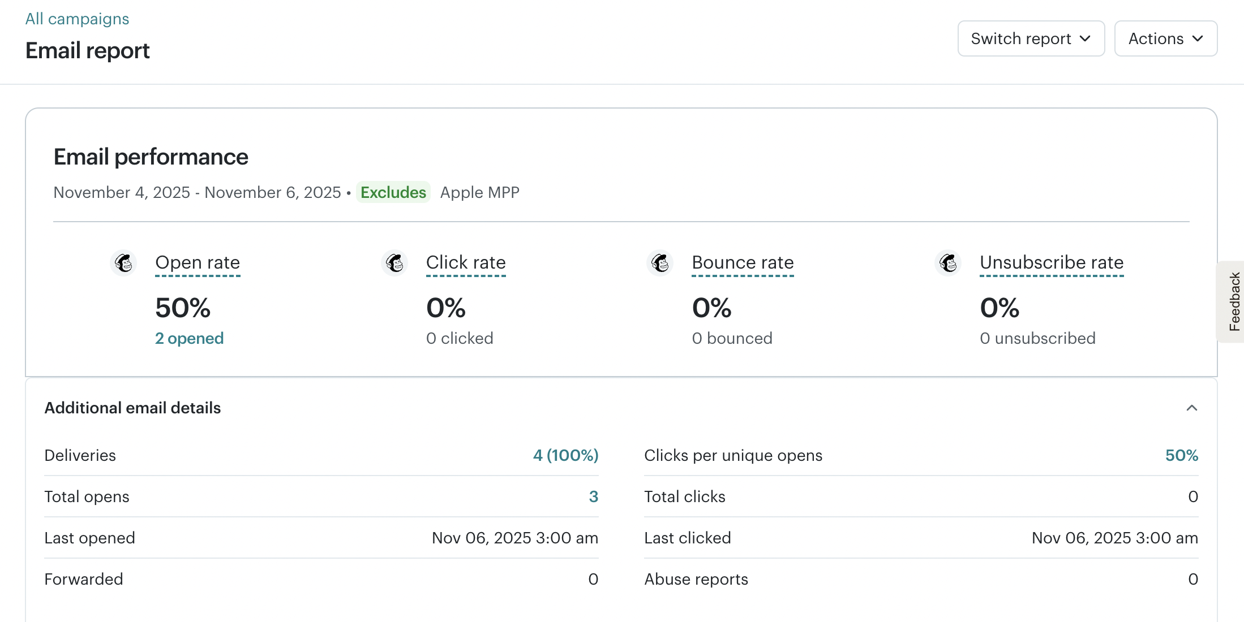The image size is (1244, 622).
Task: Click the Clicks per unique opens 50% value
Action: [1181, 455]
